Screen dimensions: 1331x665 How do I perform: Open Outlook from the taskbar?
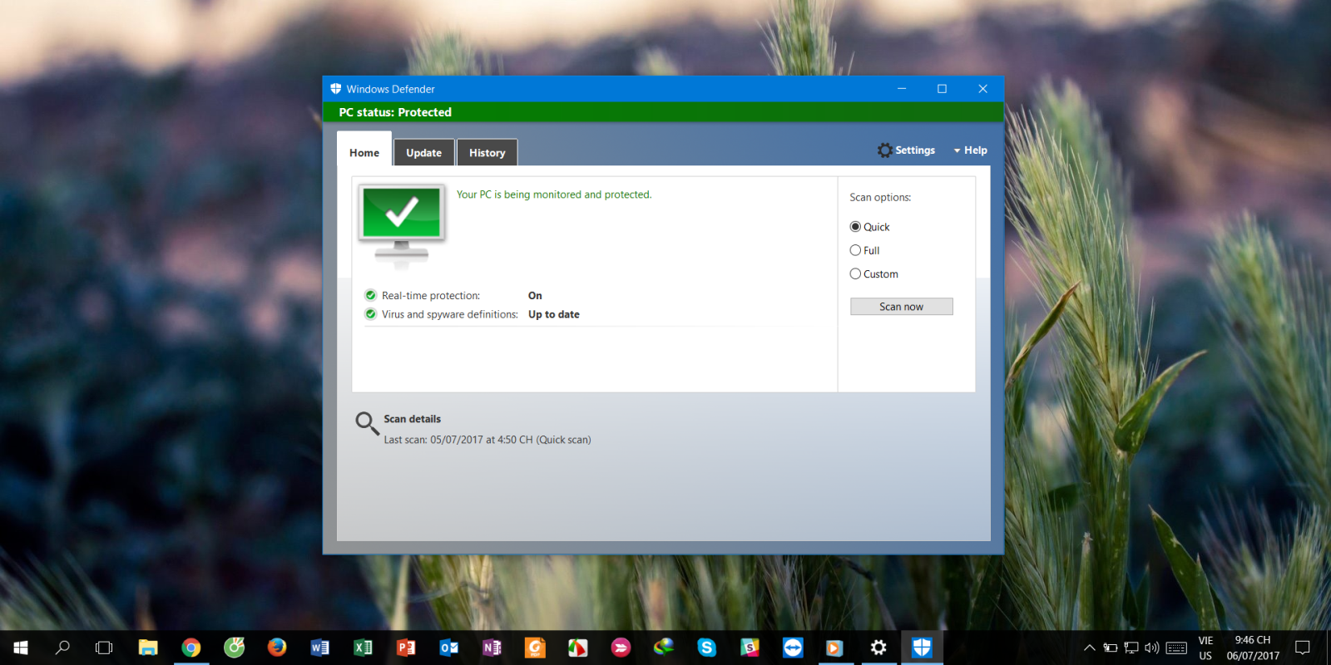[449, 648]
